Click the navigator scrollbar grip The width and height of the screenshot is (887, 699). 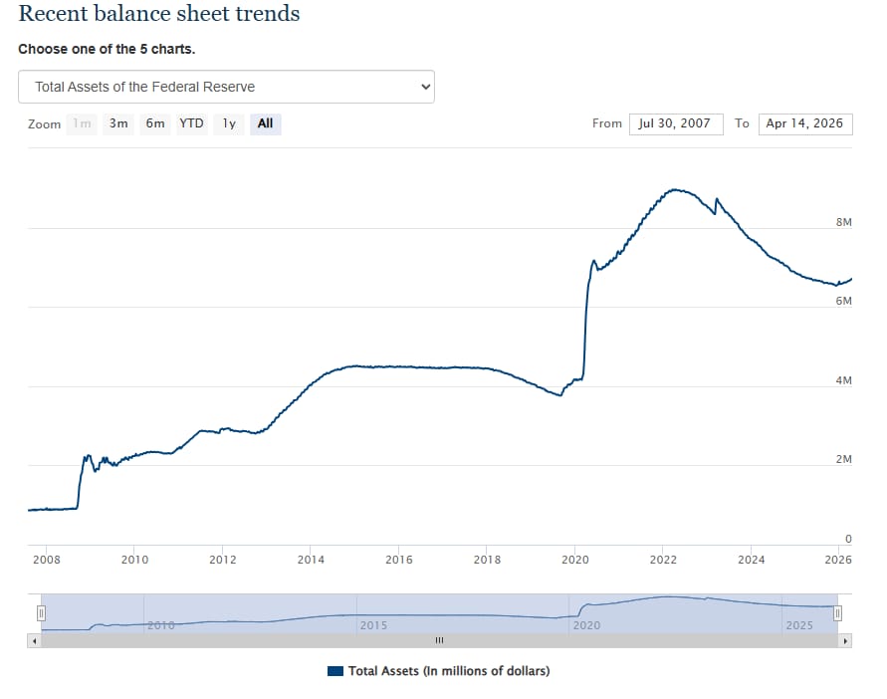[440, 640]
